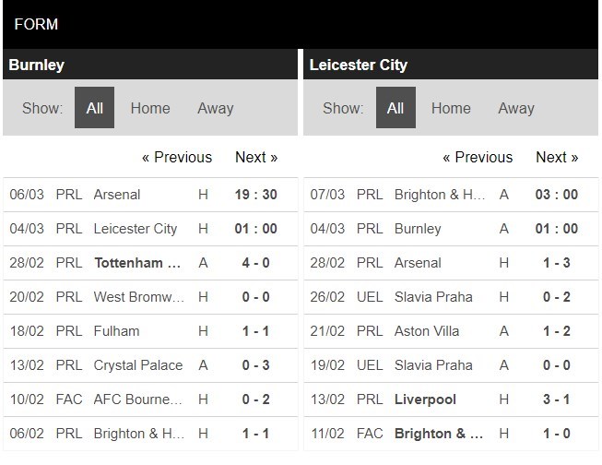Show Burnley Away matches only

(215, 108)
